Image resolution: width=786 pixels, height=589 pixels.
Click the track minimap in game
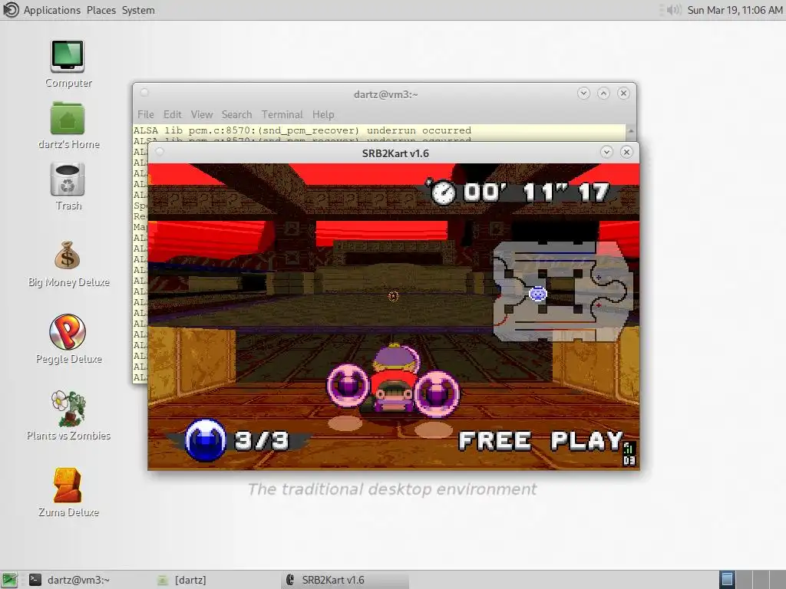[563, 291]
